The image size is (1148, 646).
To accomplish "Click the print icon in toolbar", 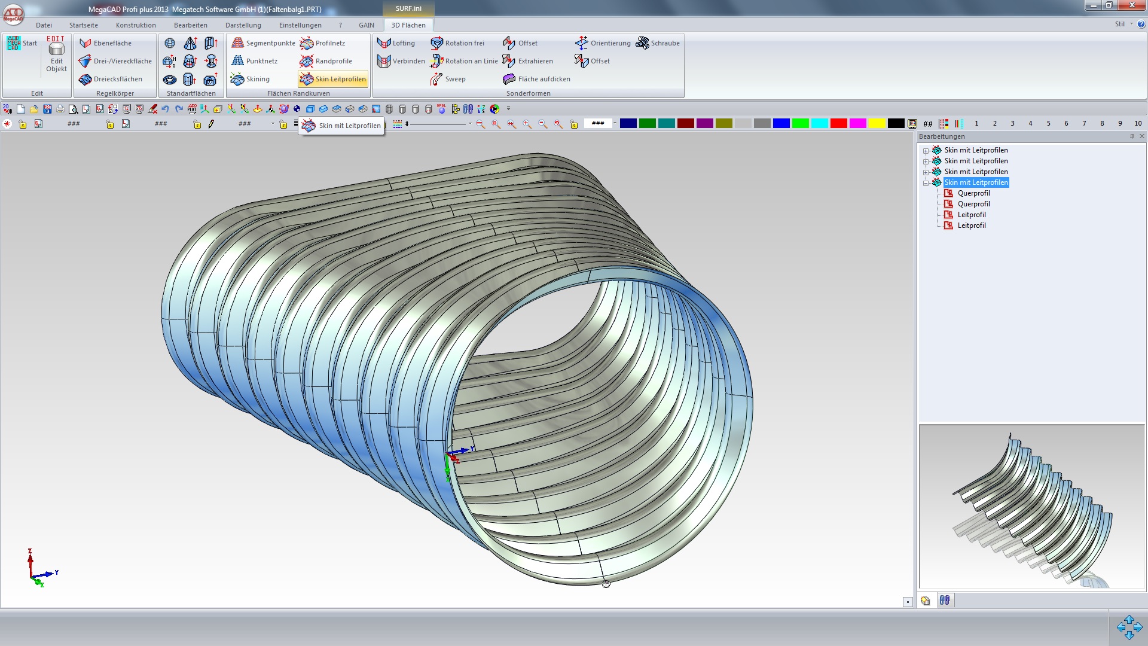I will [x=60, y=109].
